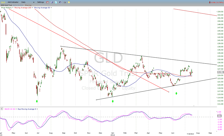Click green up arrow marker near January 2014
Screen dimensions: 224x136
[113, 101]
